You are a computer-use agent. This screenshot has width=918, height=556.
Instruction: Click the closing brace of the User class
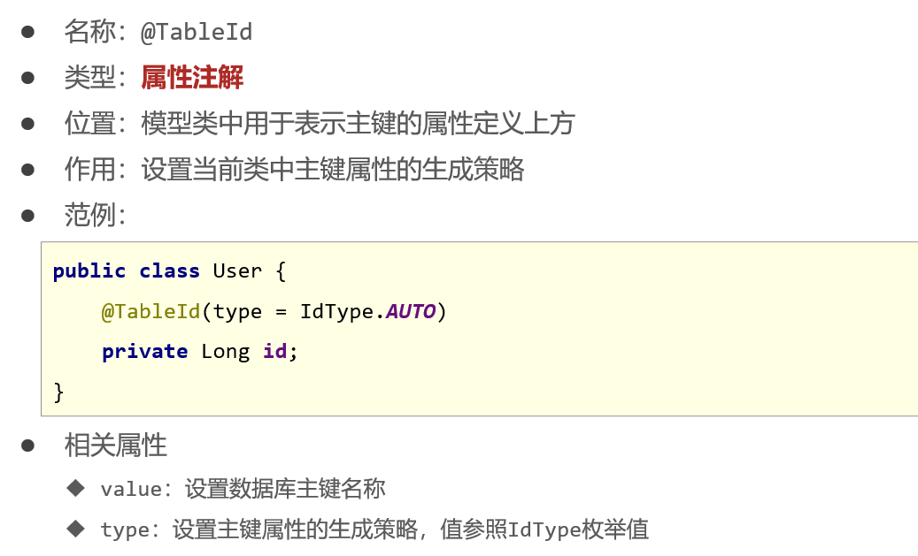tap(59, 391)
